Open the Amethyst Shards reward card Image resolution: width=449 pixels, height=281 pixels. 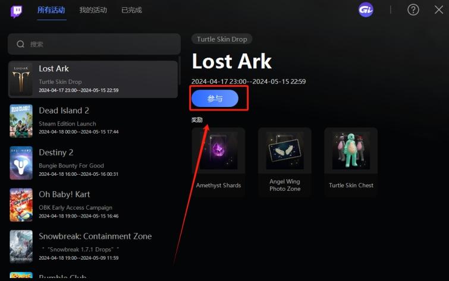pos(218,162)
